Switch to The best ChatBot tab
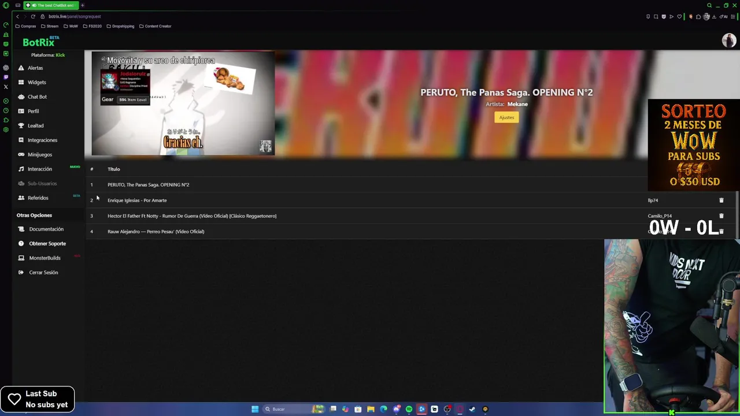Viewport: 740px width, 416px height. [51, 5]
